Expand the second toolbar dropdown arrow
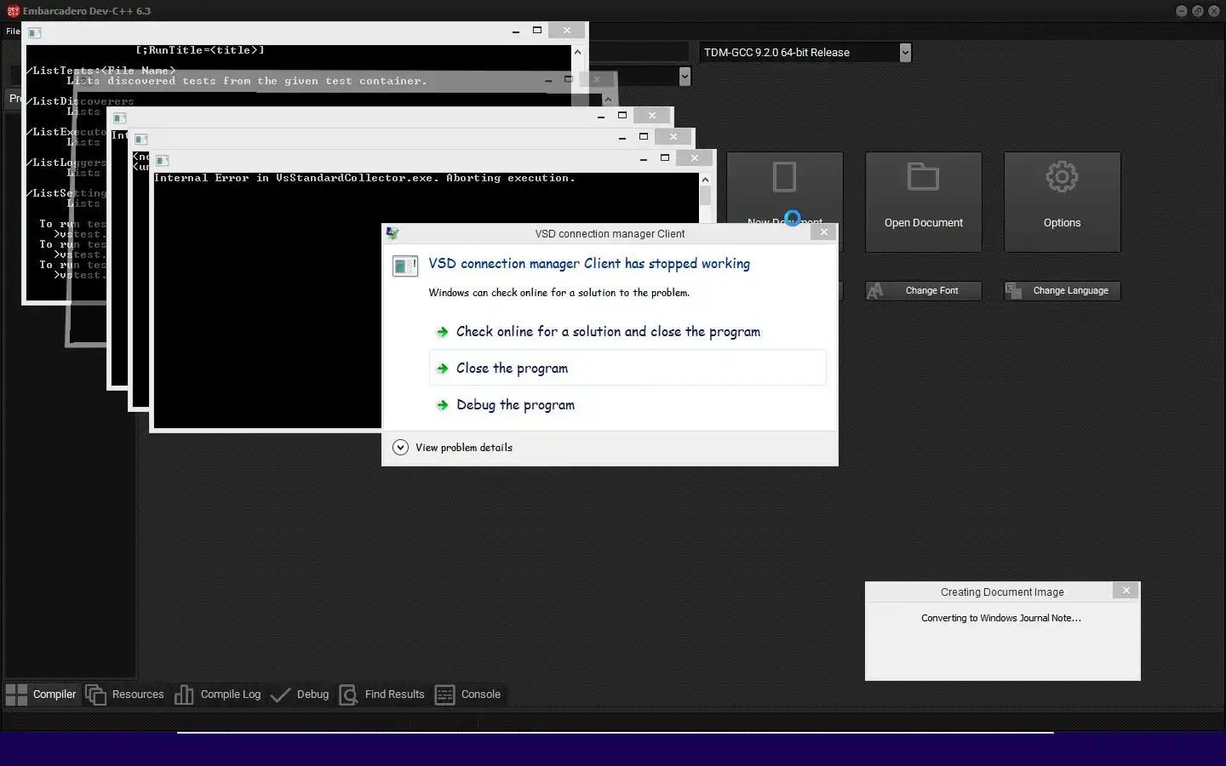The height and width of the screenshot is (766, 1226). pyautogui.click(x=685, y=77)
